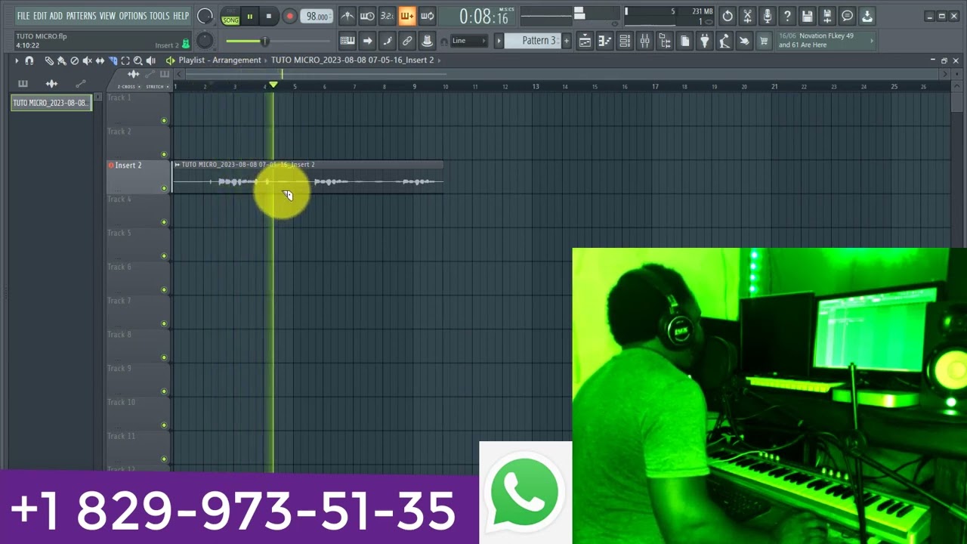Toggle wait for input to start playing
This screenshot has width=967, height=544.
pos(367,16)
